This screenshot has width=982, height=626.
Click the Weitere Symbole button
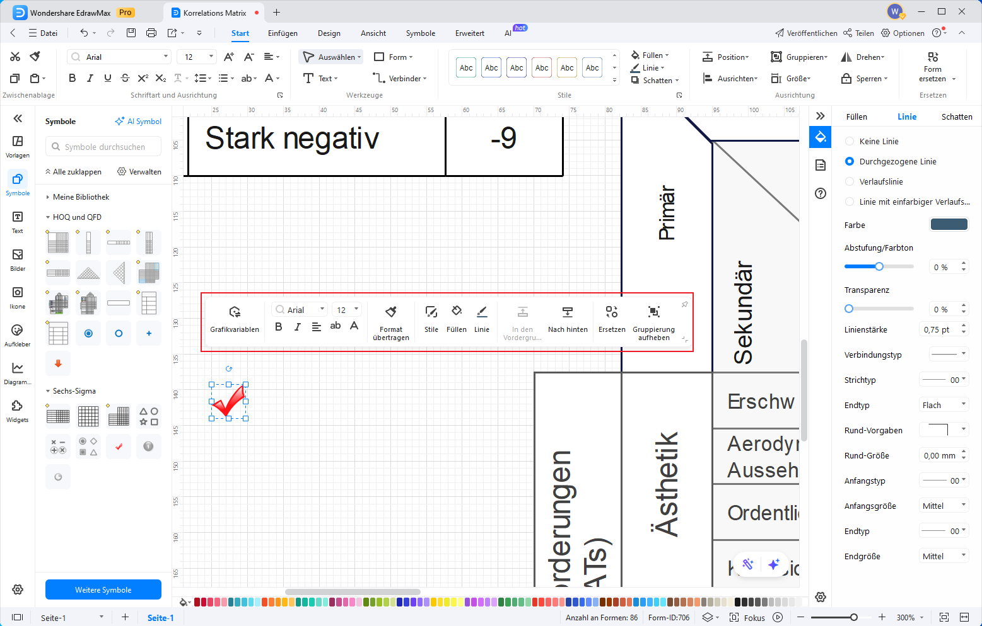[103, 589]
